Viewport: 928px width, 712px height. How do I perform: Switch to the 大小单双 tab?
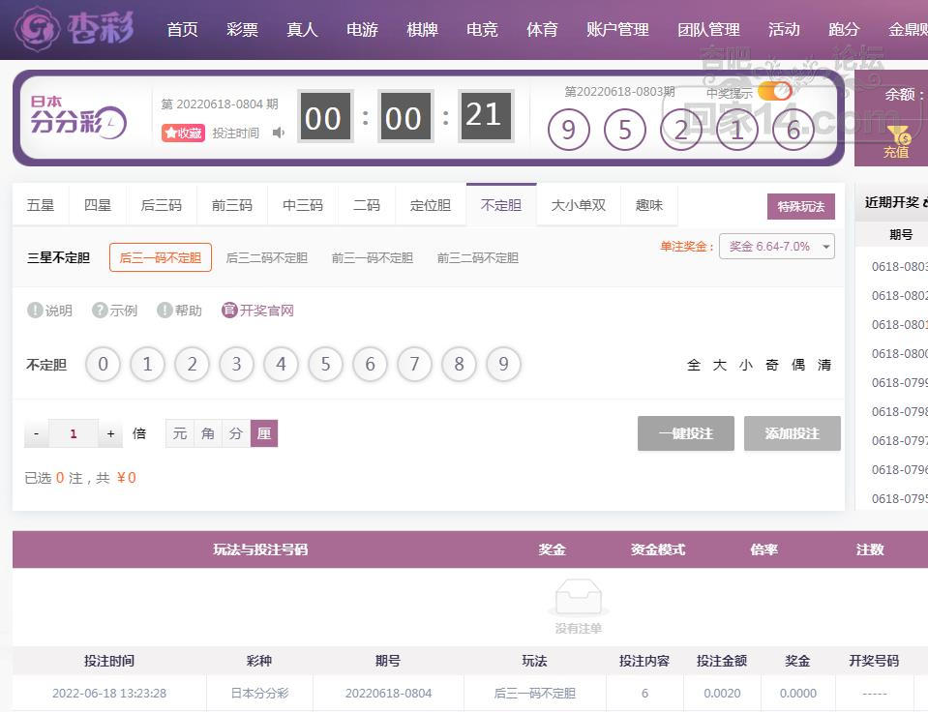pos(578,205)
